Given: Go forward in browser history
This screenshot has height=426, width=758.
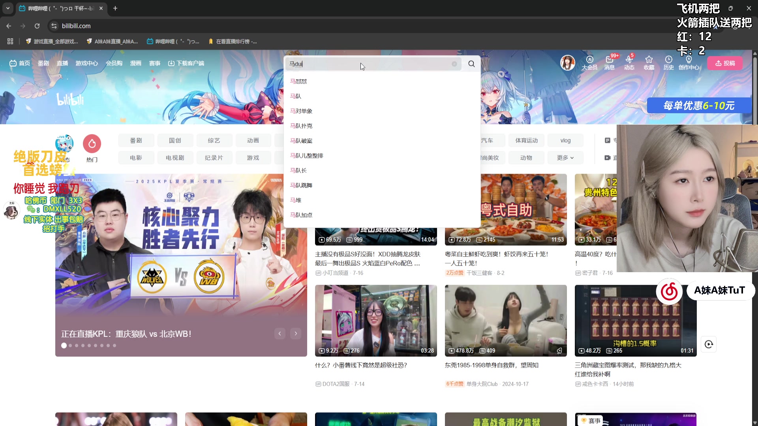Looking at the screenshot, I should [x=23, y=26].
